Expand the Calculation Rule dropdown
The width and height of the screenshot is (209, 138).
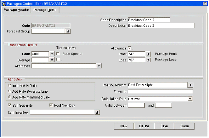[190, 99]
